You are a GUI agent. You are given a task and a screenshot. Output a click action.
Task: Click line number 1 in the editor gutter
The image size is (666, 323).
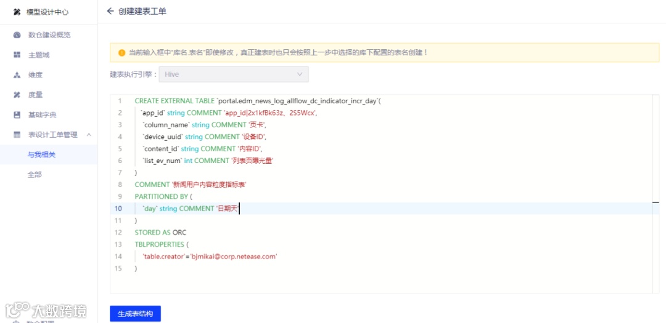tap(120, 101)
